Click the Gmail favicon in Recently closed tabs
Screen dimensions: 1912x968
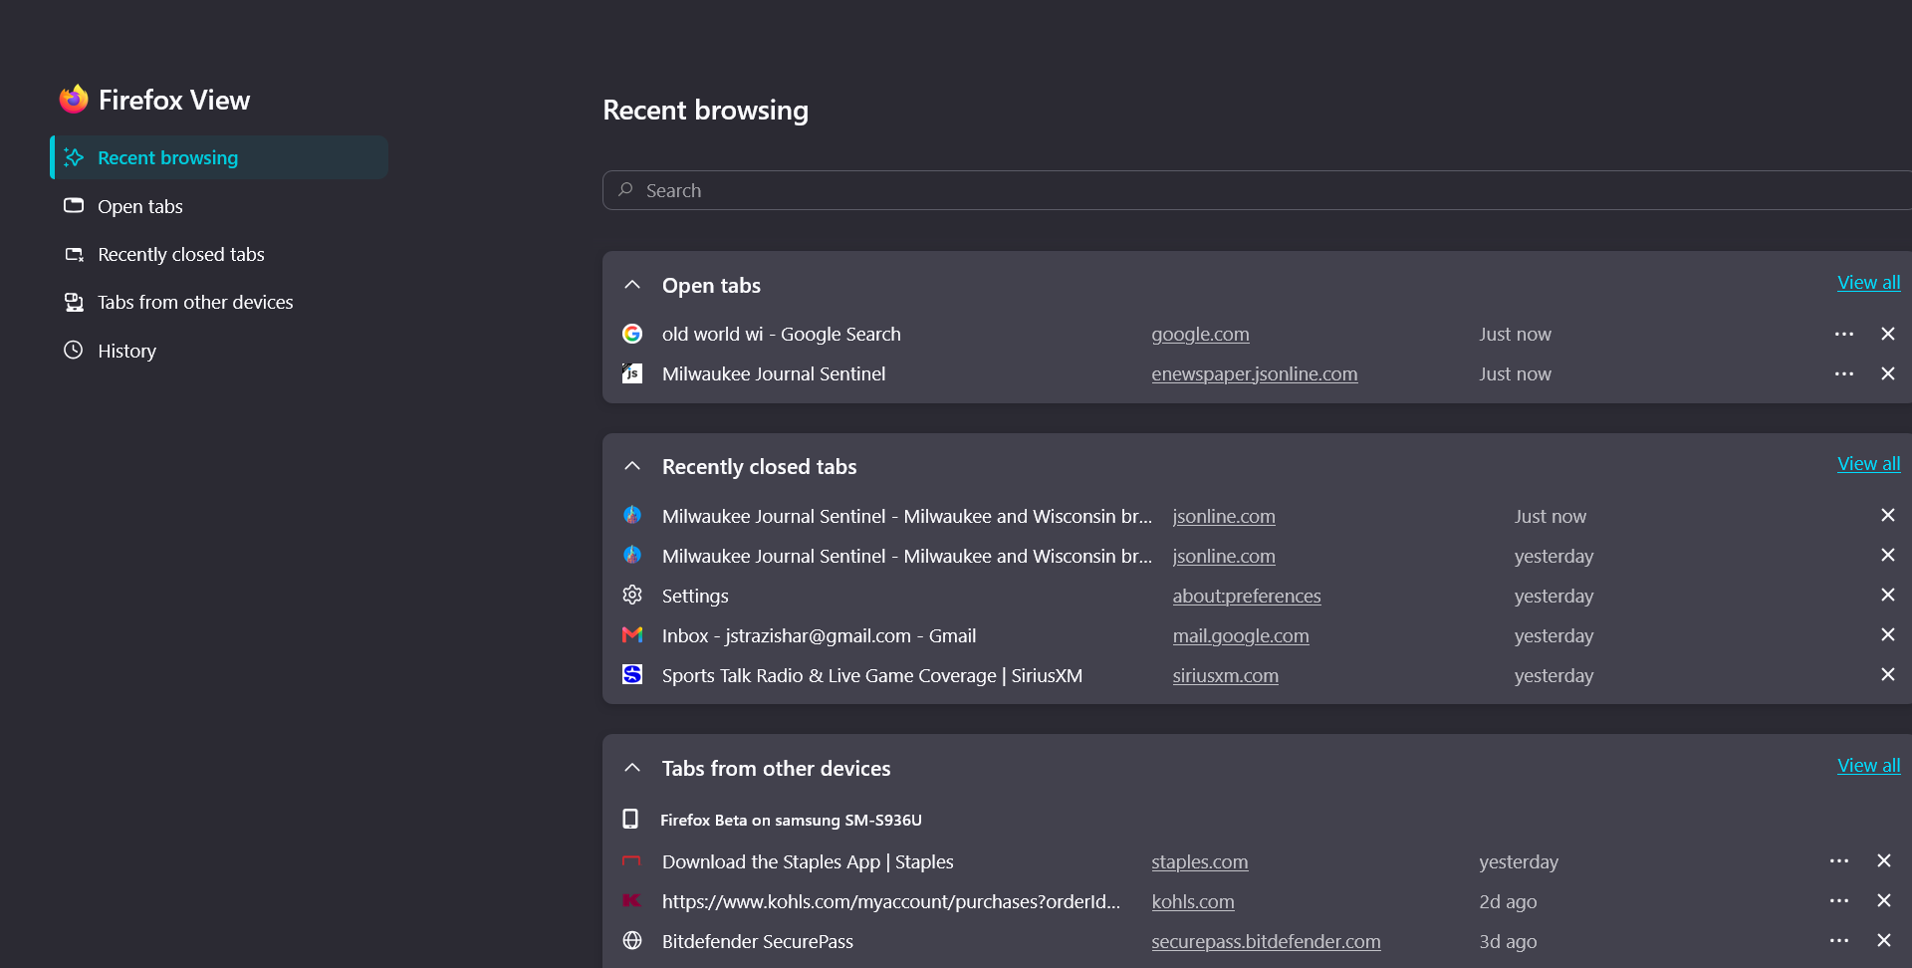pos(632,634)
